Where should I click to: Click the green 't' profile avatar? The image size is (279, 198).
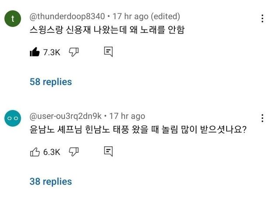[13, 20]
